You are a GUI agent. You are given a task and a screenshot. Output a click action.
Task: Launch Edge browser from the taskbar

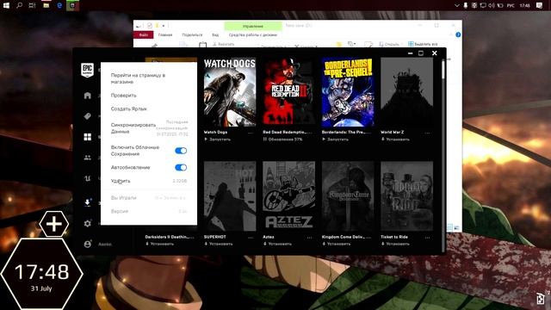point(59,5)
